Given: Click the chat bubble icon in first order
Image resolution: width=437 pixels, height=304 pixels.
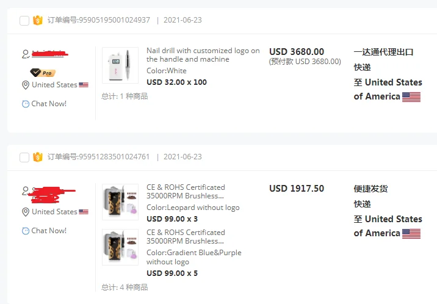Looking at the screenshot, I should pos(26,104).
